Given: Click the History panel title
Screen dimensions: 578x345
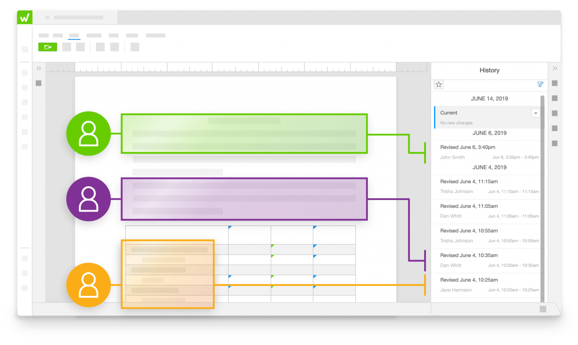Looking at the screenshot, I should point(489,70).
